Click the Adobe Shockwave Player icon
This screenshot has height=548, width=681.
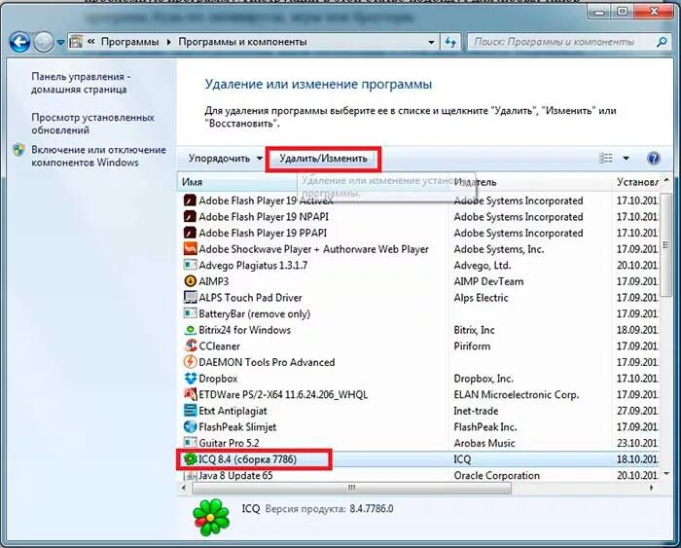[x=190, y=249]
